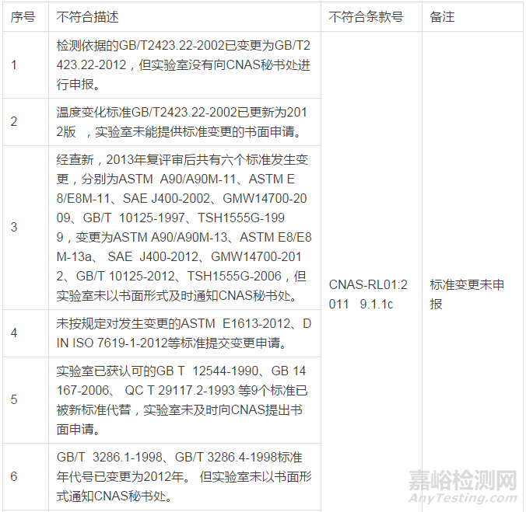Click the CNAS-RL01:2011 9.1.1c clause cell
Viewport: 526px width, 512px height.
(370, 294)
